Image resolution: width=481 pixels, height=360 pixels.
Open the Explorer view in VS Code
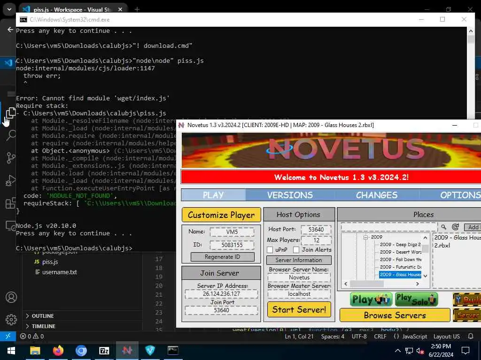[11, 112]
